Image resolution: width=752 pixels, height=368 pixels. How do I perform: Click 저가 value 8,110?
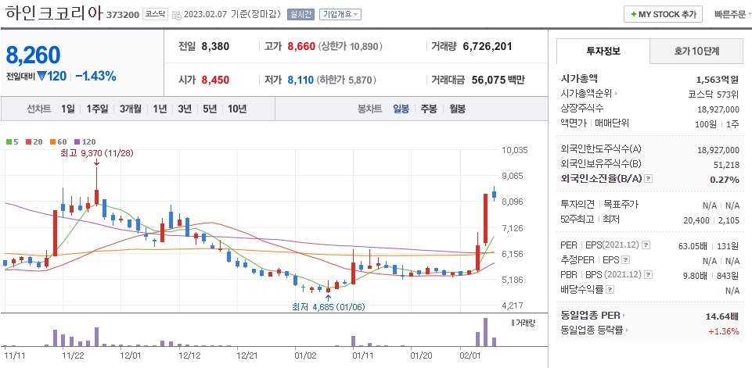pyautogui.click(x=301, y=80)
